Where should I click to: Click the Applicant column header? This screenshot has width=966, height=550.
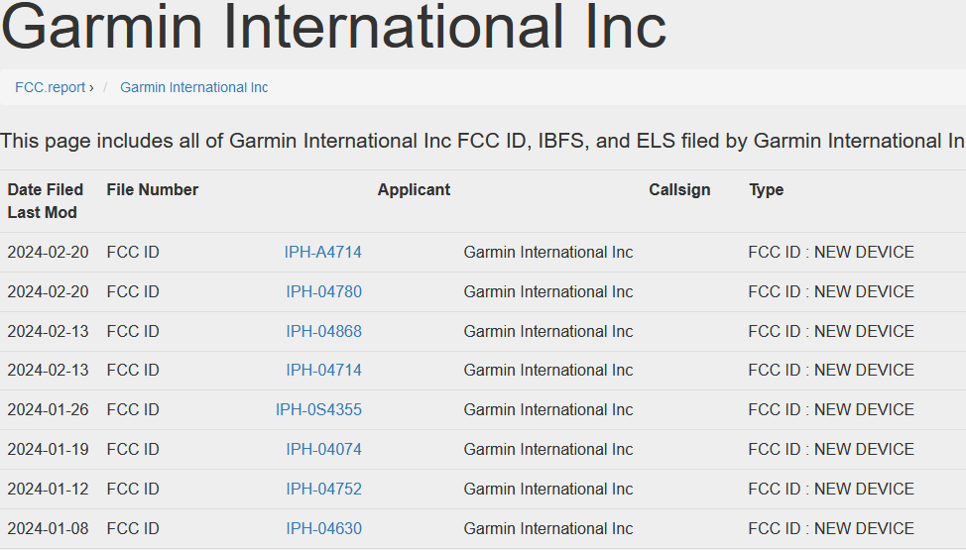(x=414, y=189)
